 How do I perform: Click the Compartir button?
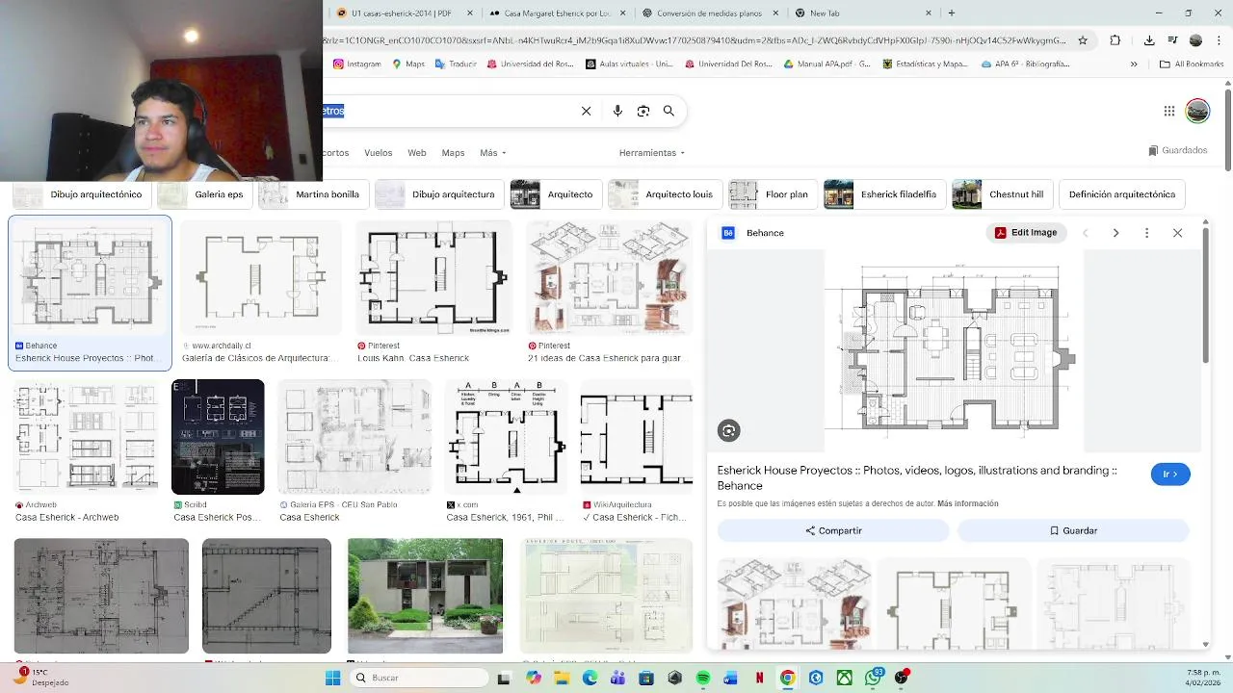coord(833,530)
